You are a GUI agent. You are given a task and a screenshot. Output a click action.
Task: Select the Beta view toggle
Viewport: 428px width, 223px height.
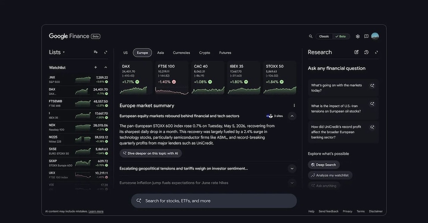pos(341,36)
